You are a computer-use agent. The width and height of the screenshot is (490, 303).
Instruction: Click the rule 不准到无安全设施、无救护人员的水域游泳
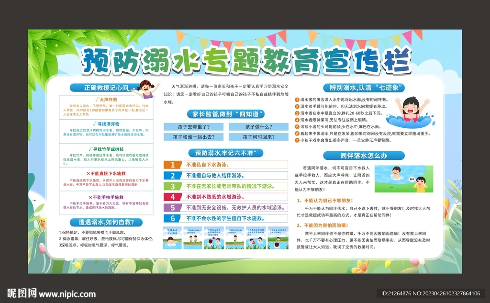click(235, 208)
